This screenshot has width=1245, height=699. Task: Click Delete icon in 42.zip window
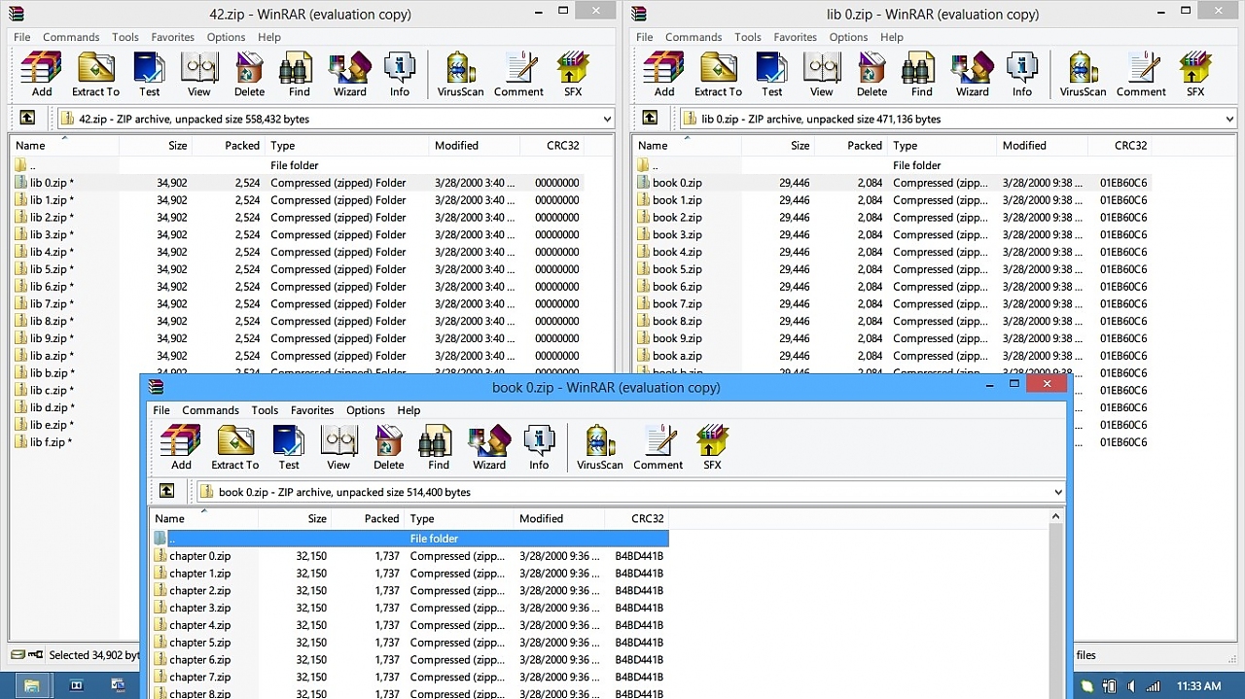(249, 74)
